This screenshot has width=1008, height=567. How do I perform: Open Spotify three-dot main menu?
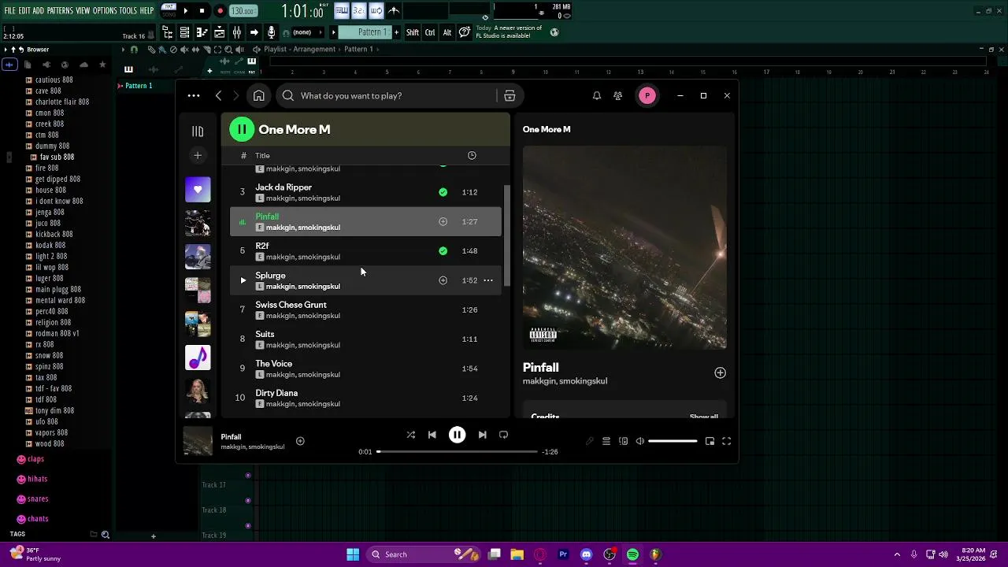(194, 95)
